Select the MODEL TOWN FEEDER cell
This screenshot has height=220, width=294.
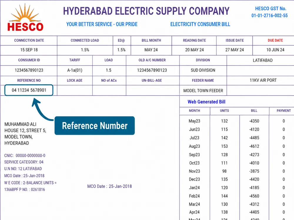tap(203, 91)
